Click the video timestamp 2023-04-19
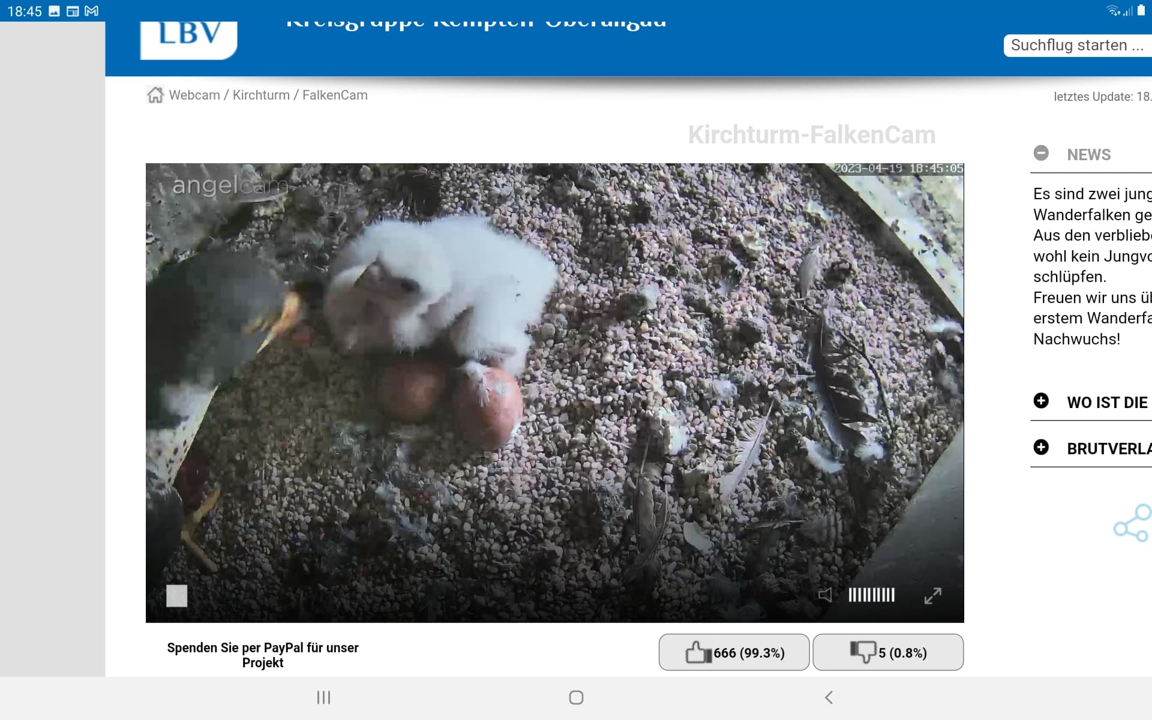Screen dimensions: 1152x720 coord(898,169)
